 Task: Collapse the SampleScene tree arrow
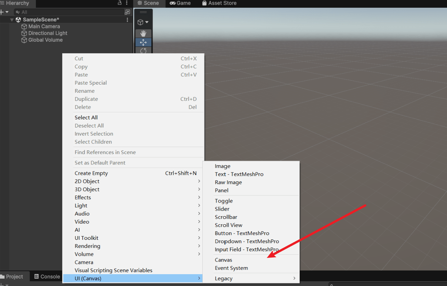pos(12,20)
